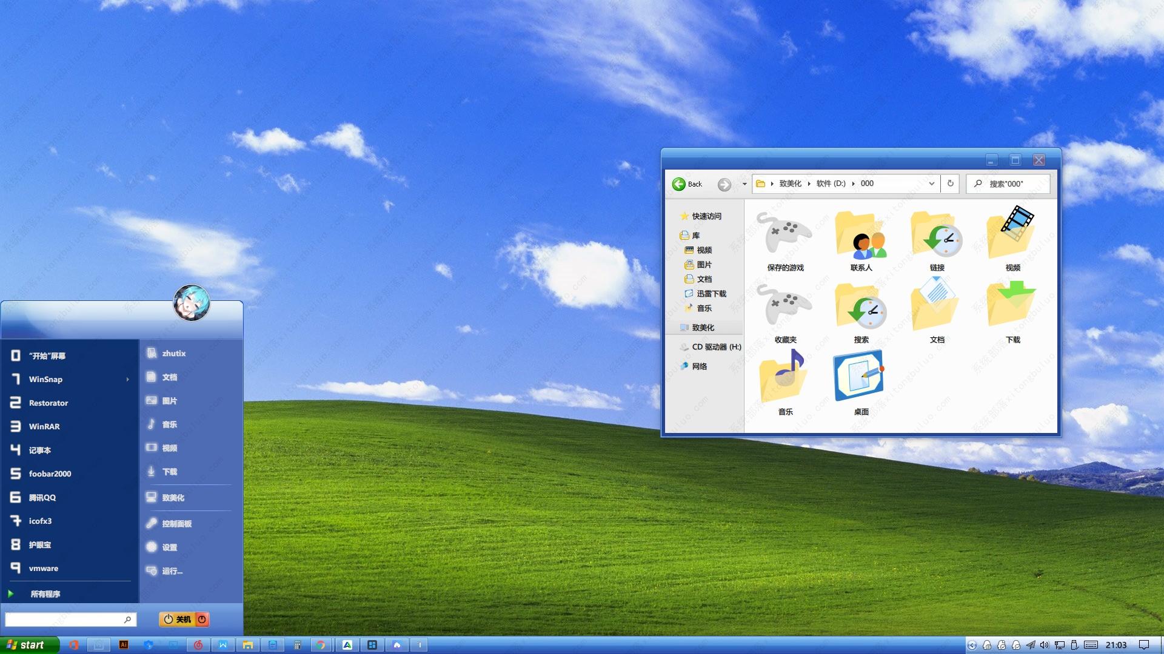This screenshot has width=1164, height=654.
Task: Click the user avatar picture in the start menu
Action: [192, 303]
